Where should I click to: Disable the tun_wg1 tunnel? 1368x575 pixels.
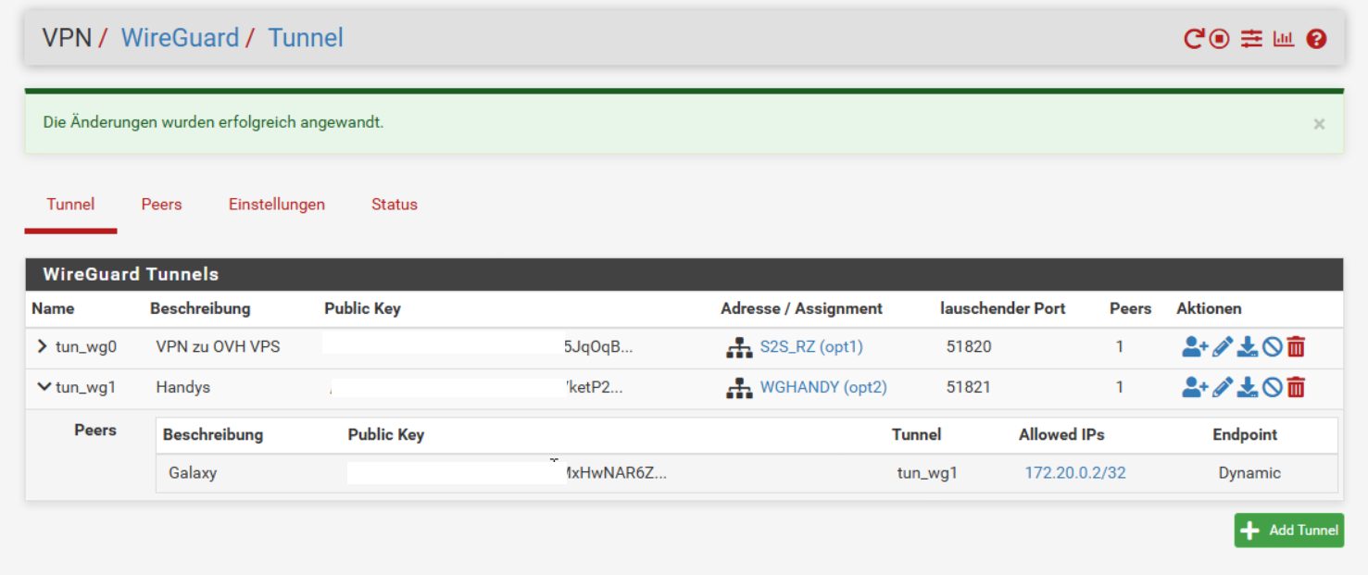tap(1273, 388)
